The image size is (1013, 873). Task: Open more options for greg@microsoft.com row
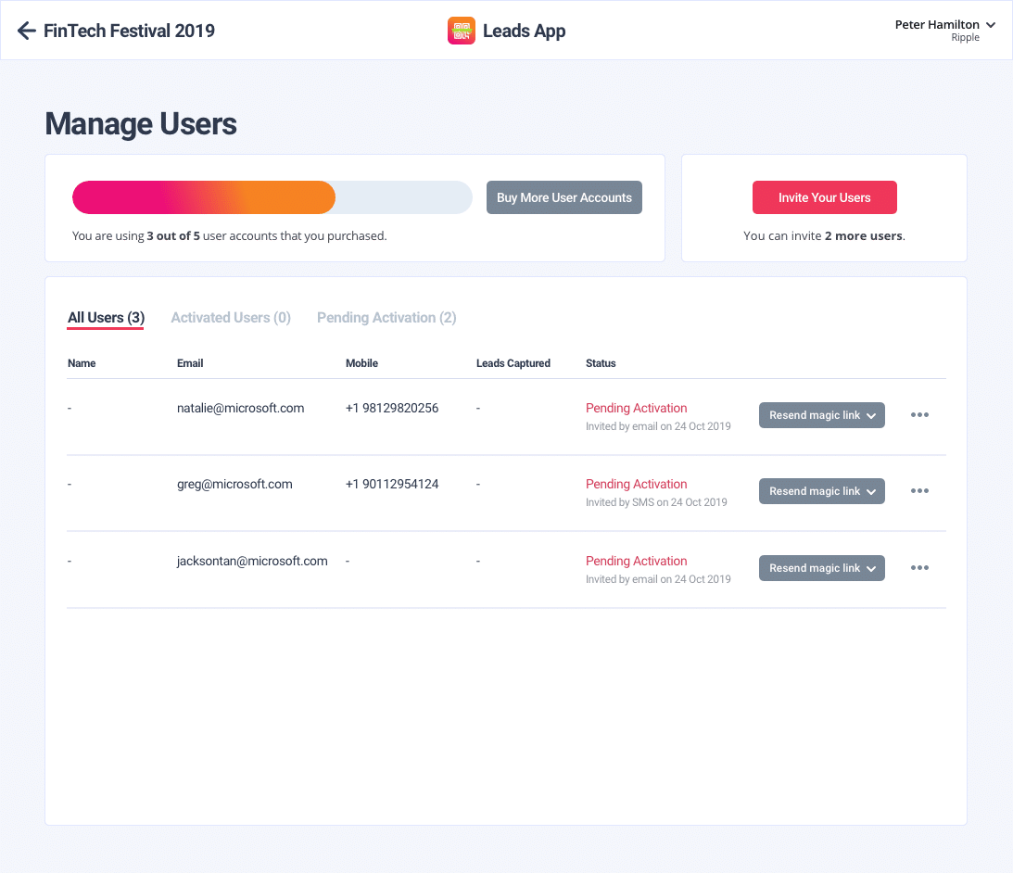click(919, 491)
